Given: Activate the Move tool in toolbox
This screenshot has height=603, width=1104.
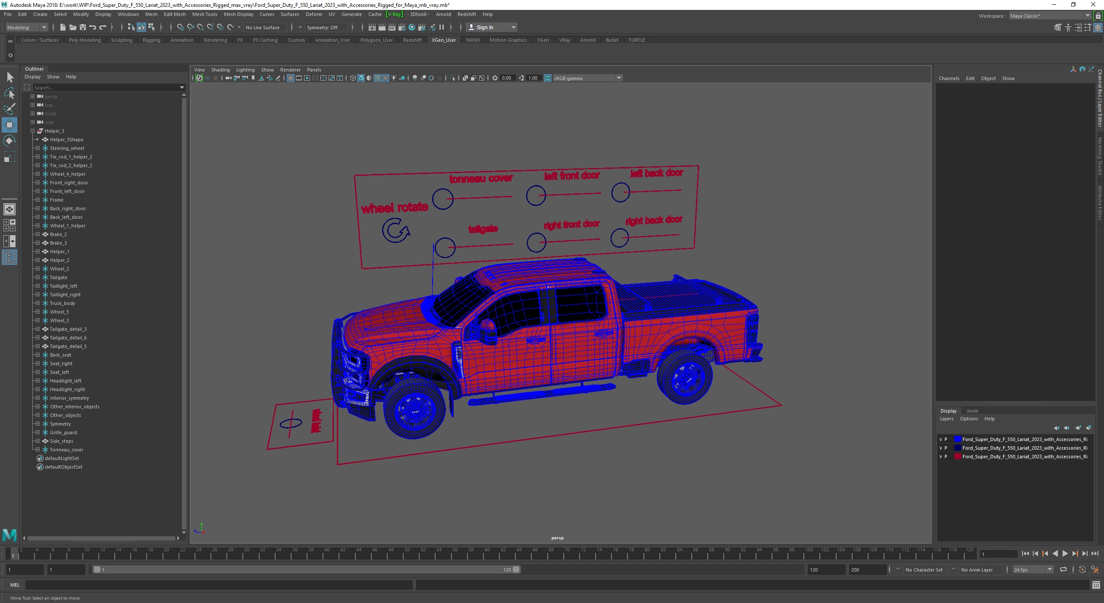Looking at the screenshot, I should click(9, 125).
